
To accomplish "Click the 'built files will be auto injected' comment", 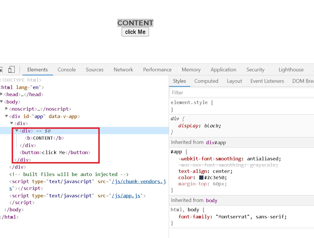I will tap(69, 174).
